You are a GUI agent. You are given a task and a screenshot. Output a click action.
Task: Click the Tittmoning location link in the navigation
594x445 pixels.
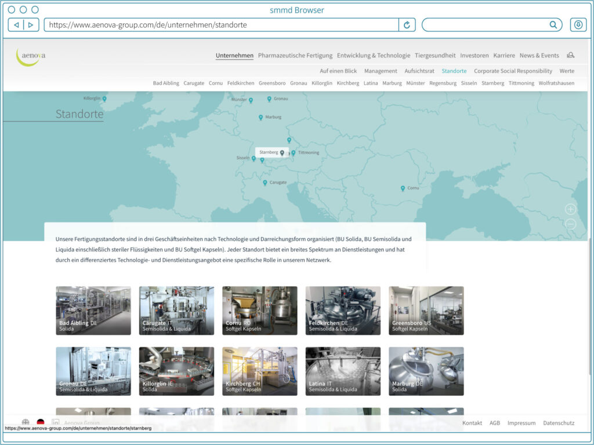(x=521, y=83)
